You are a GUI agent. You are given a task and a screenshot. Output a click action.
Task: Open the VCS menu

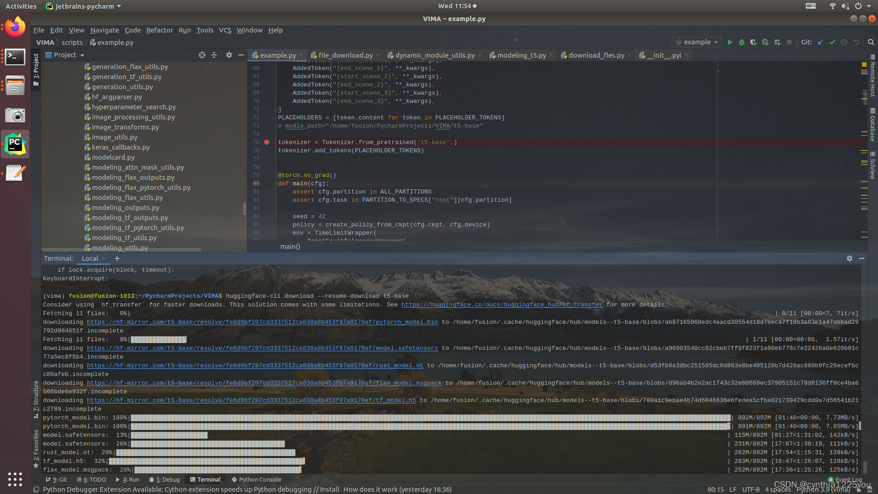(225, 30)
